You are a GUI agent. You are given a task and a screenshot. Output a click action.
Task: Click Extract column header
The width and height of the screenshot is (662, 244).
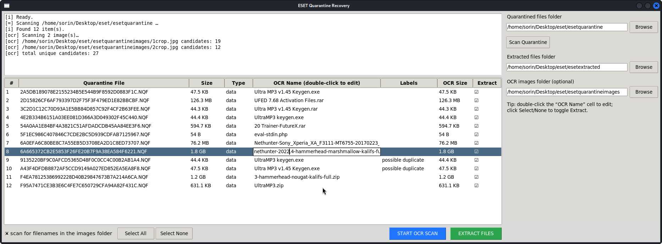click(x=487, y=83)
